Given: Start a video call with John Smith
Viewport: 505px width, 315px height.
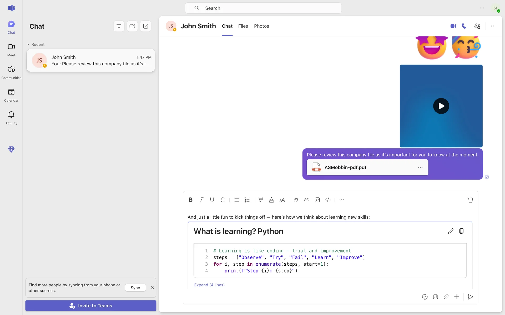Looking at the screenshot, I should (453, 26).
